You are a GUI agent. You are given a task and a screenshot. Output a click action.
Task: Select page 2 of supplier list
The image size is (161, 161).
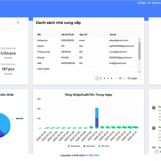pos(101,78)
